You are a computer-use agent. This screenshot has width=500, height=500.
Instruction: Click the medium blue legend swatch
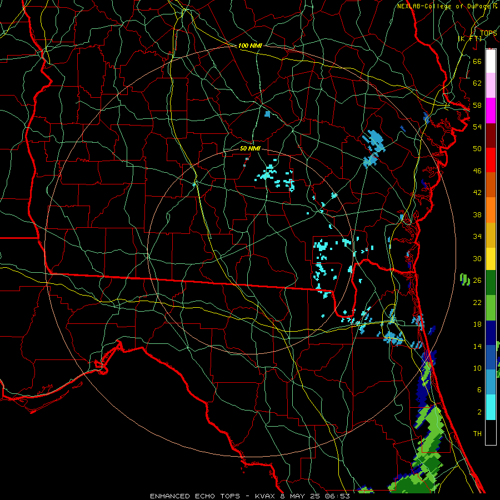[x=491, y=357]
